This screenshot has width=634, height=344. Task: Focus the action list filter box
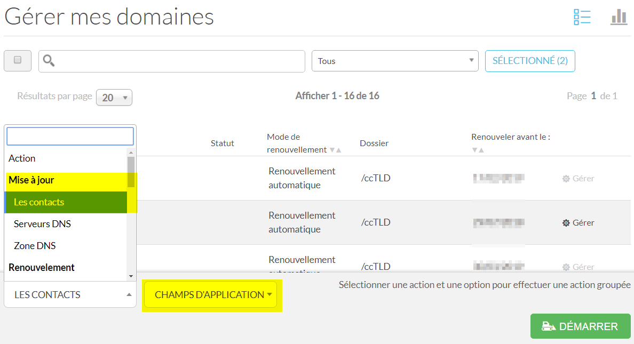(70, 136)
